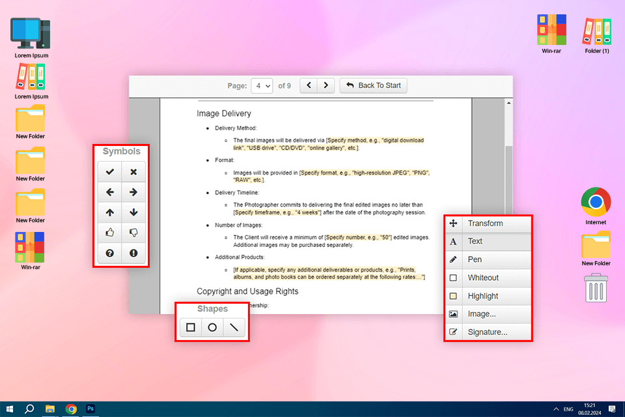This screenshot has height=417, width=625.
Task: Choose the thumbs up symbol
Action: [110, 233]
